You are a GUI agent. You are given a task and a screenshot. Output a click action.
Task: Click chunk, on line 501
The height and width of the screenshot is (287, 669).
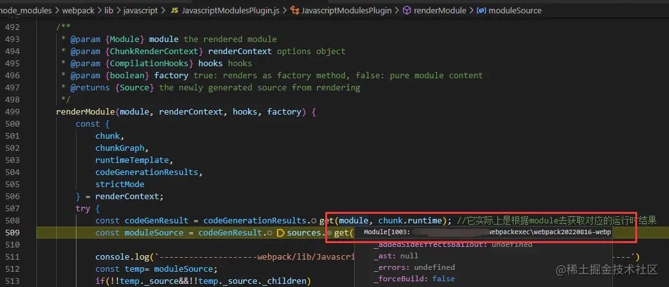pyautogui.click(x=110, y=136)
